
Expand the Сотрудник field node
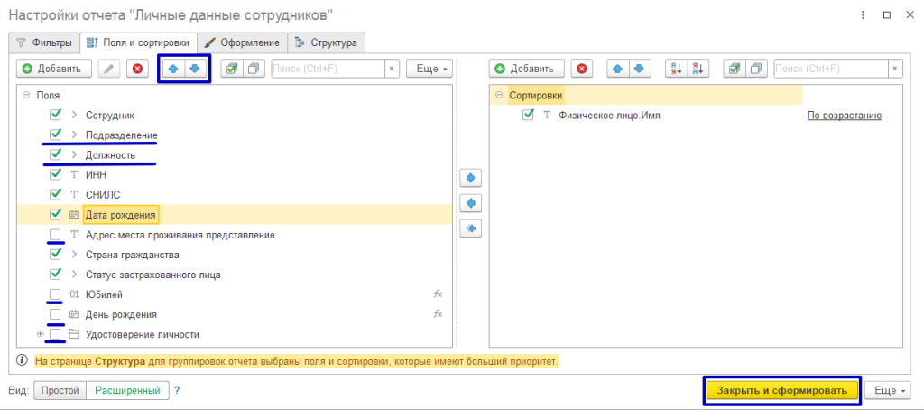[x=74, y=115]
